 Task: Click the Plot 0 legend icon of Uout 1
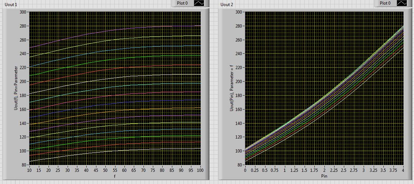199,3
